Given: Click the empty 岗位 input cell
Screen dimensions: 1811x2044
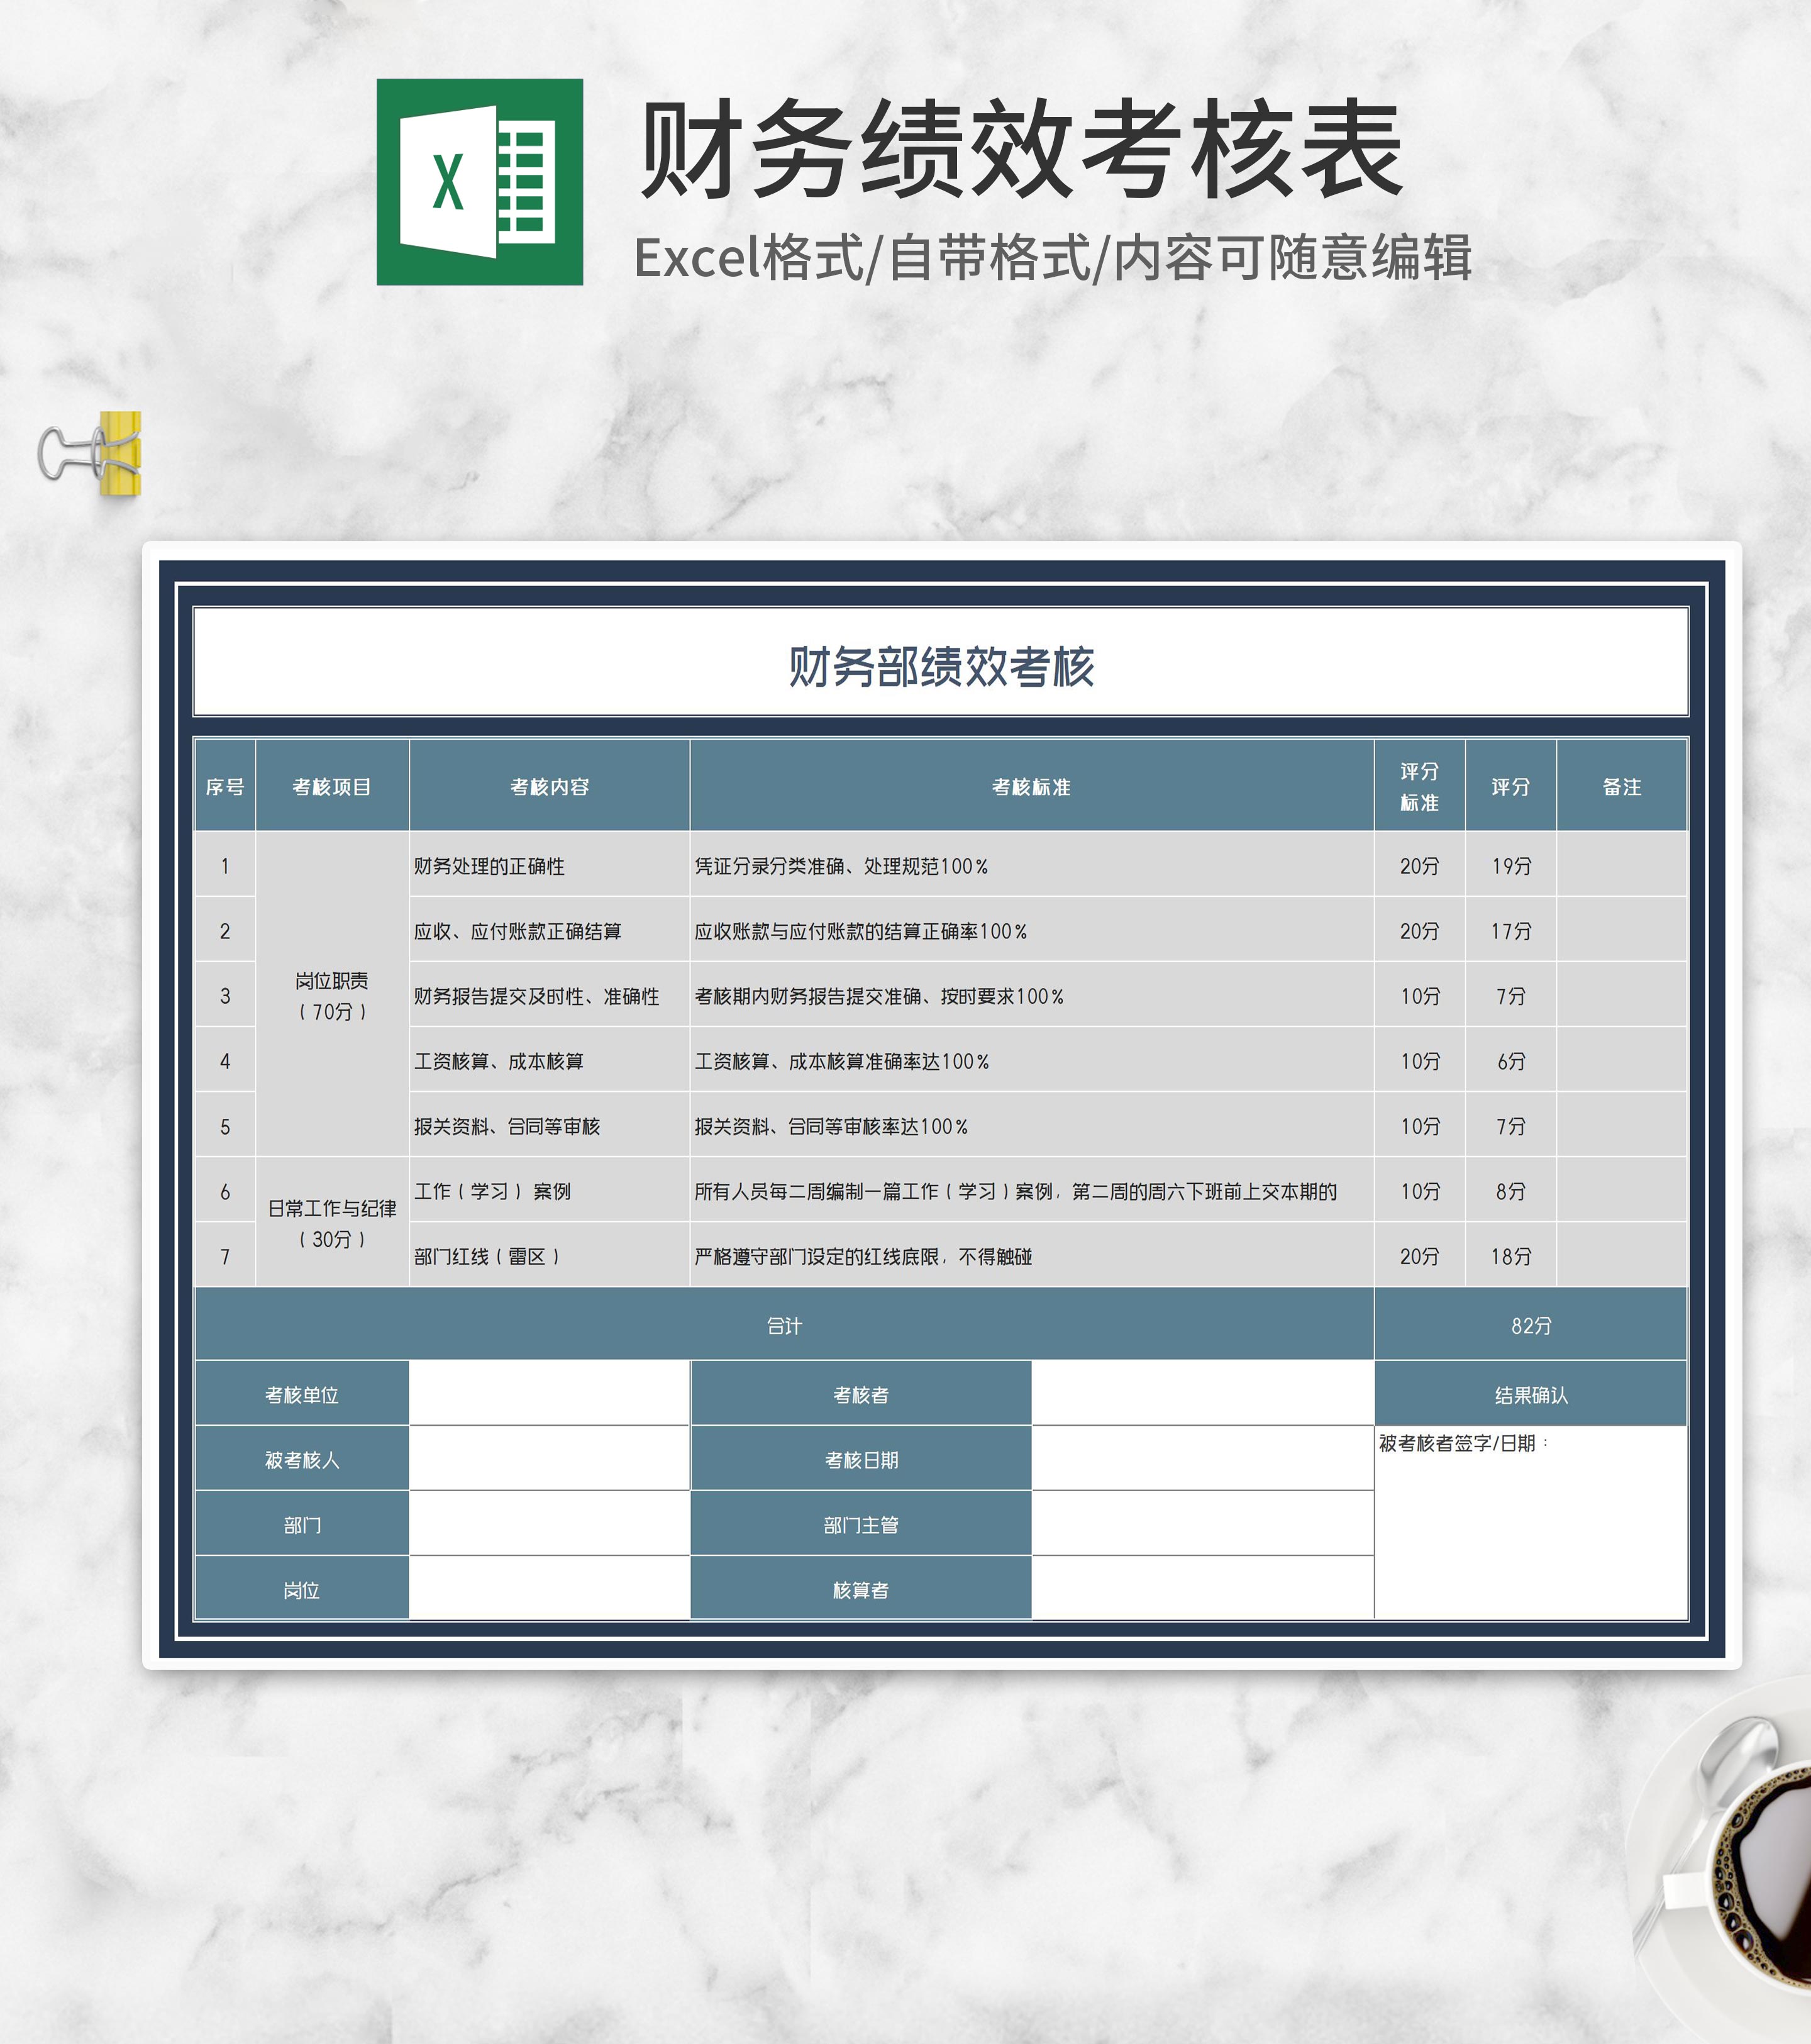Looking at the screenshot, I should [x=548, y=1589].
